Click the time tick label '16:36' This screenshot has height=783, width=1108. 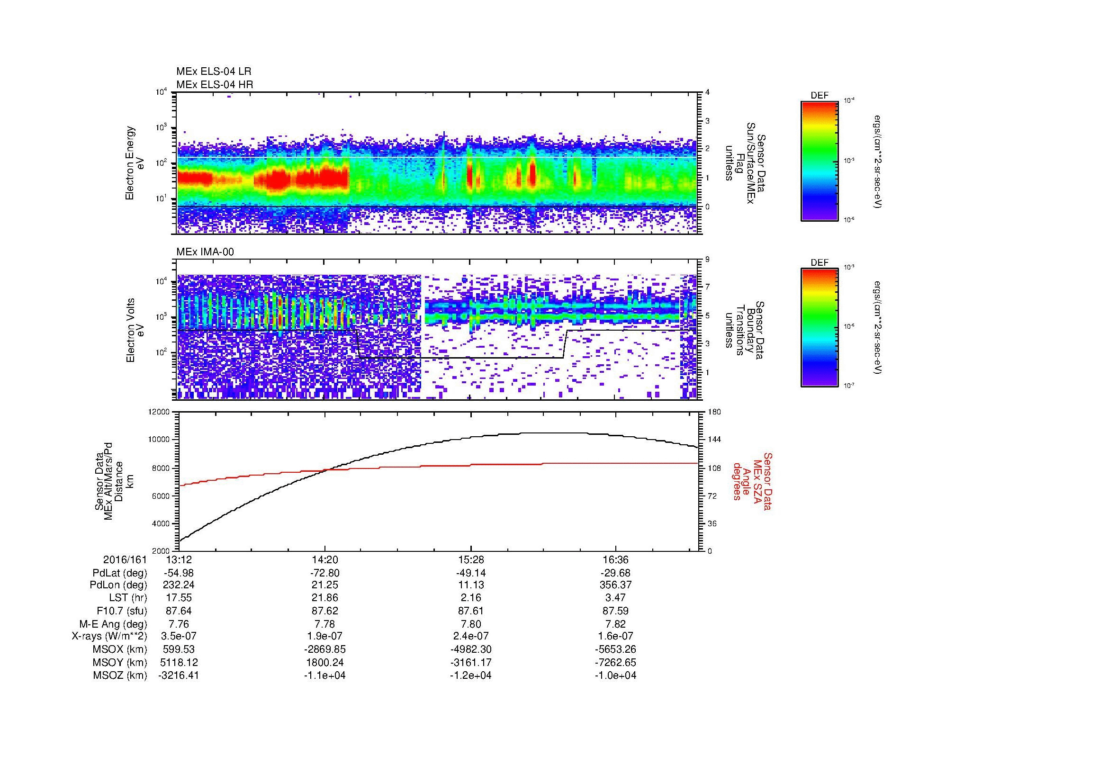coord(616,559)
